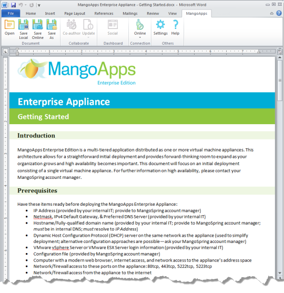
Task: Click the MangoApps logo image in document
Action: tap(77, 72)
